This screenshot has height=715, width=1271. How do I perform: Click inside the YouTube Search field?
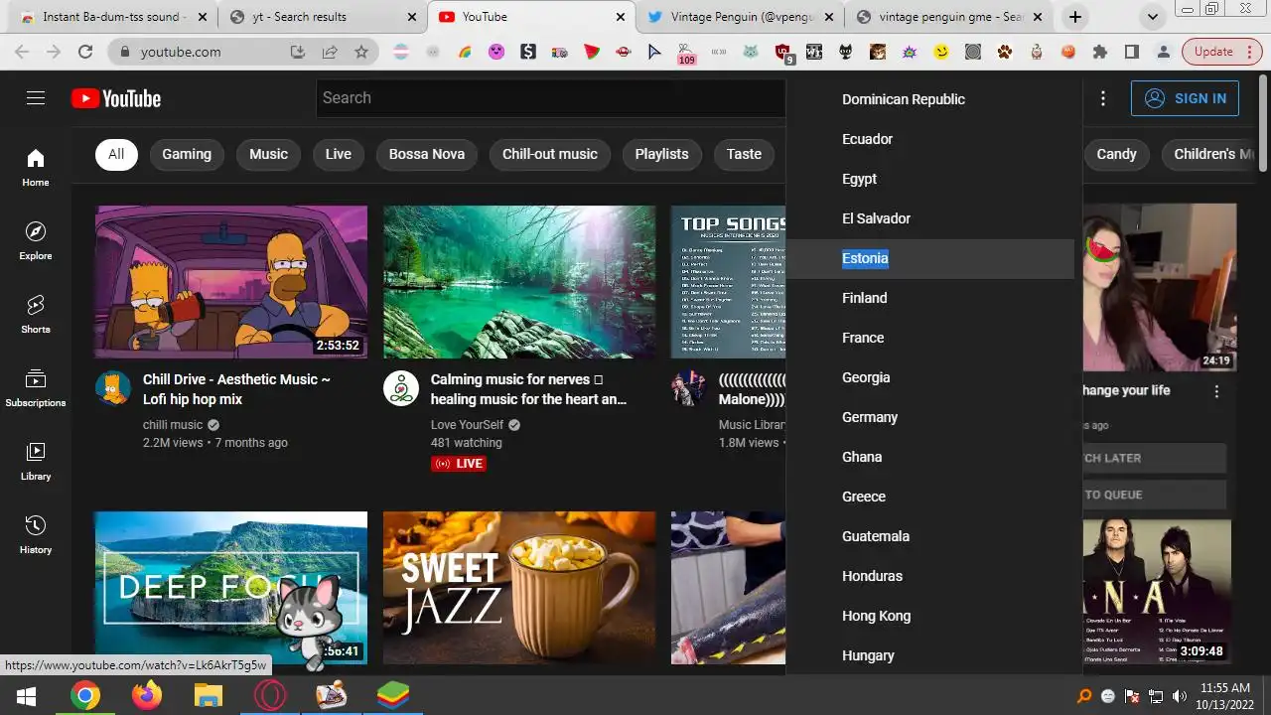pyautogui.click(x=551, y=97)
